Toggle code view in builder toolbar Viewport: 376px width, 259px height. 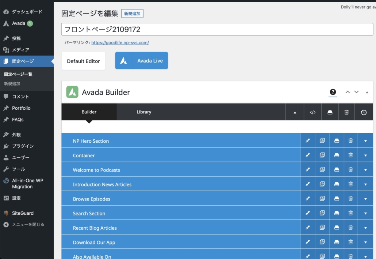[x=312, y=112]
